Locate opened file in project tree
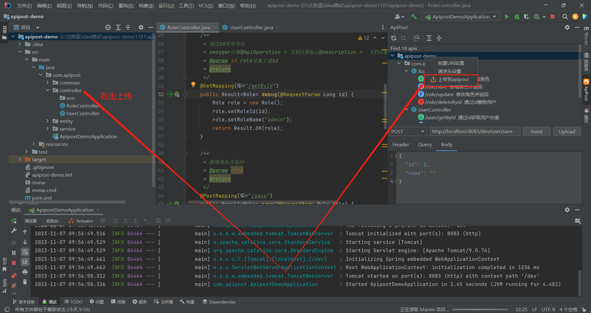Image resolution: width=591 pixels, height=313 pixels. pos(108,27)
